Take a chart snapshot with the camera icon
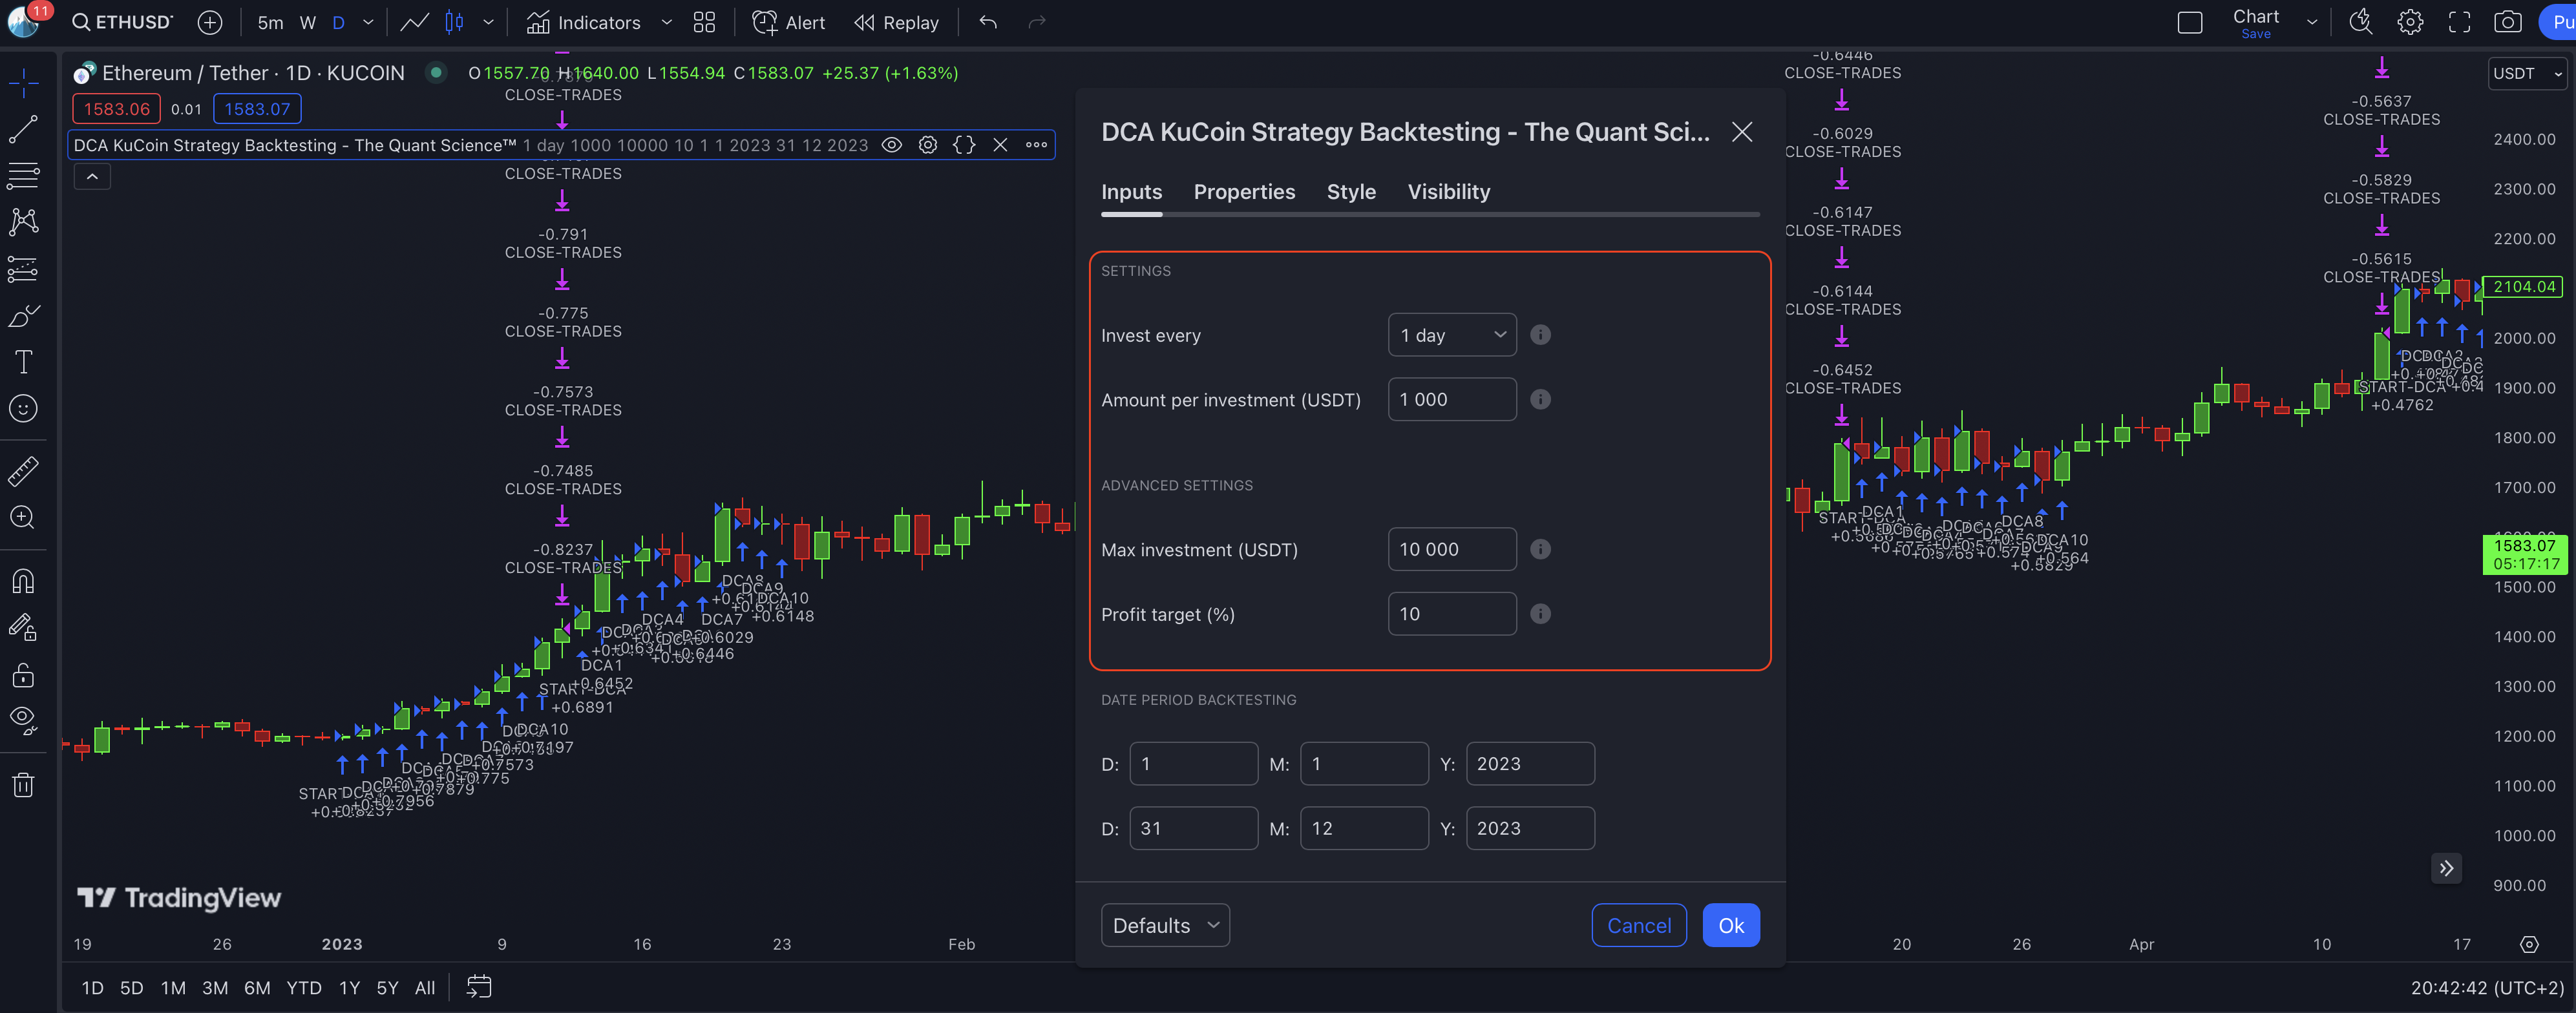Screen dimensions: 2576x1013 coord(2507,22)
